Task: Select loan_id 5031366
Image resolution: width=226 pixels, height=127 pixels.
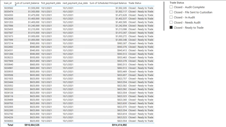Action: click(x=8, y=54)
